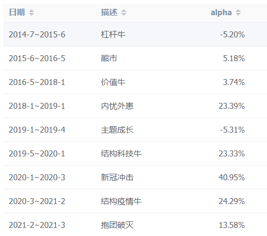Click the 23.39% alpha value

point(232,106)
